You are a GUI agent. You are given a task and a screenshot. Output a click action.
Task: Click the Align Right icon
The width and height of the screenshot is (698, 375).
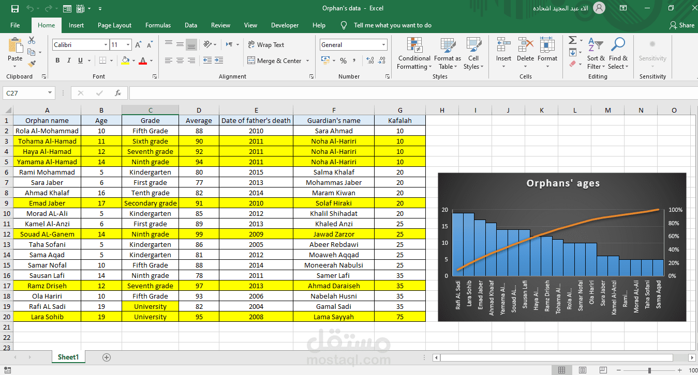click(191, 60)
